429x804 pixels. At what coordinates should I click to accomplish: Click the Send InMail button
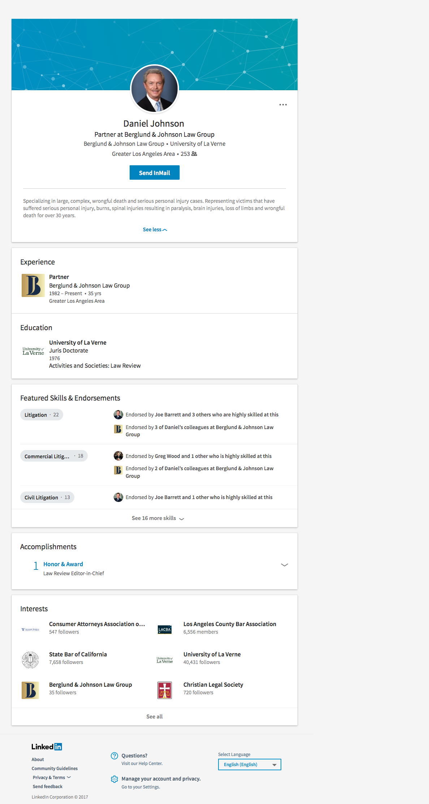(155, 172)
